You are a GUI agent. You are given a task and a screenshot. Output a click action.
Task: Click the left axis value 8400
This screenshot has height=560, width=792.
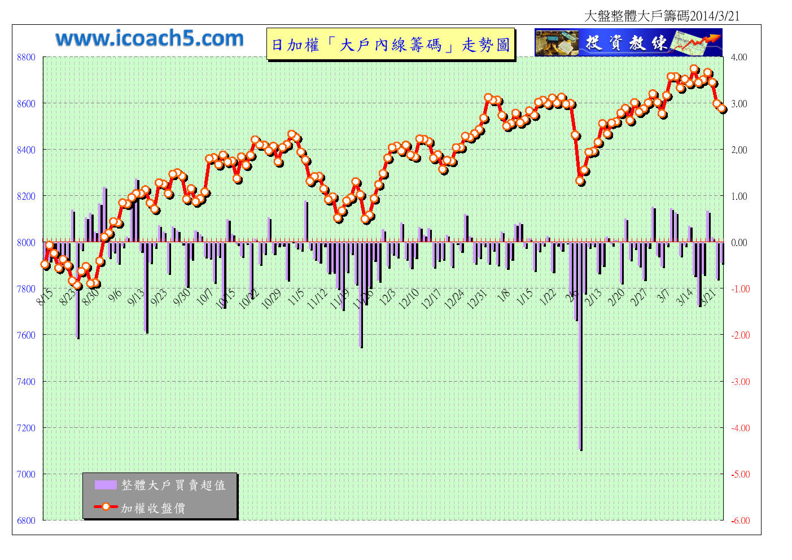point(26,150)
